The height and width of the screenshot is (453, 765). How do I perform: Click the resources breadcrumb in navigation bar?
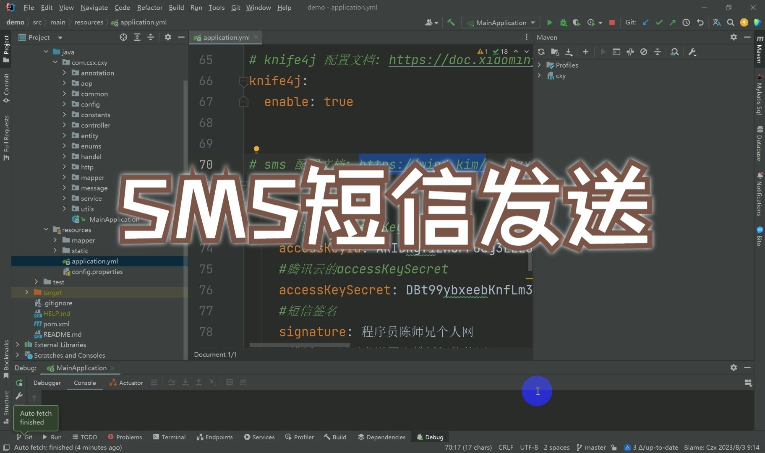click(89, 22)
